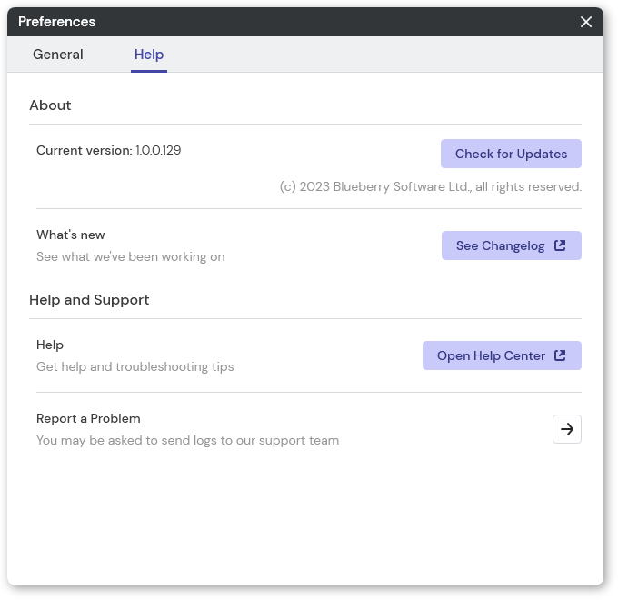Check for Updates
618x600 pixels.
coord(511,154)
